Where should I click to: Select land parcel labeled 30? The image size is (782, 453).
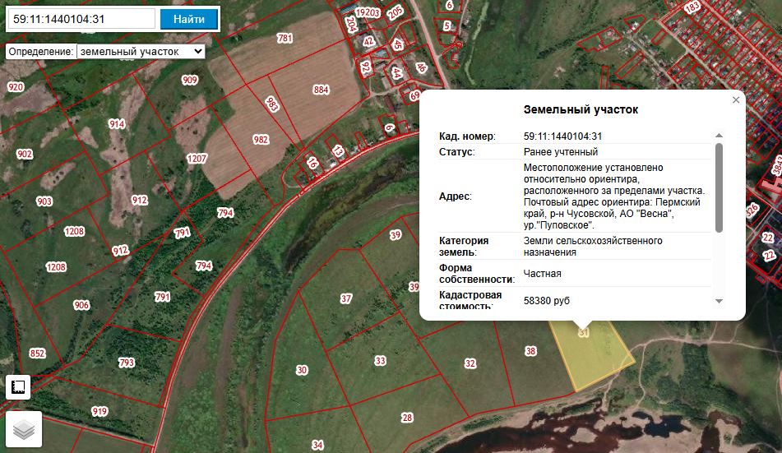(x=302, y=370)
